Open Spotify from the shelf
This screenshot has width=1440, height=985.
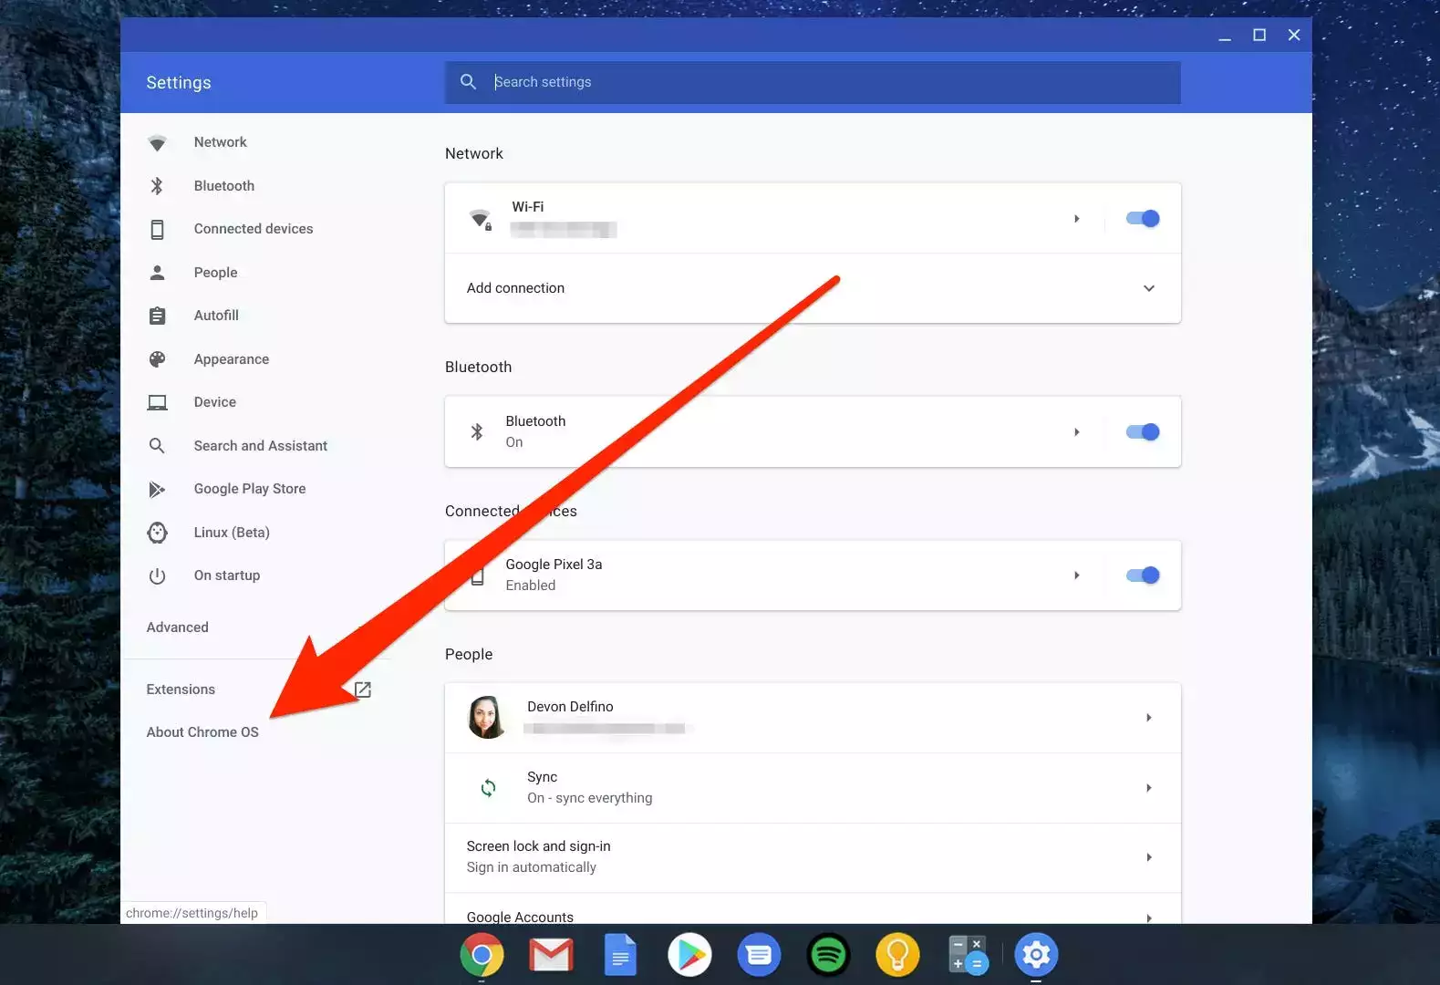coord(828,955)
